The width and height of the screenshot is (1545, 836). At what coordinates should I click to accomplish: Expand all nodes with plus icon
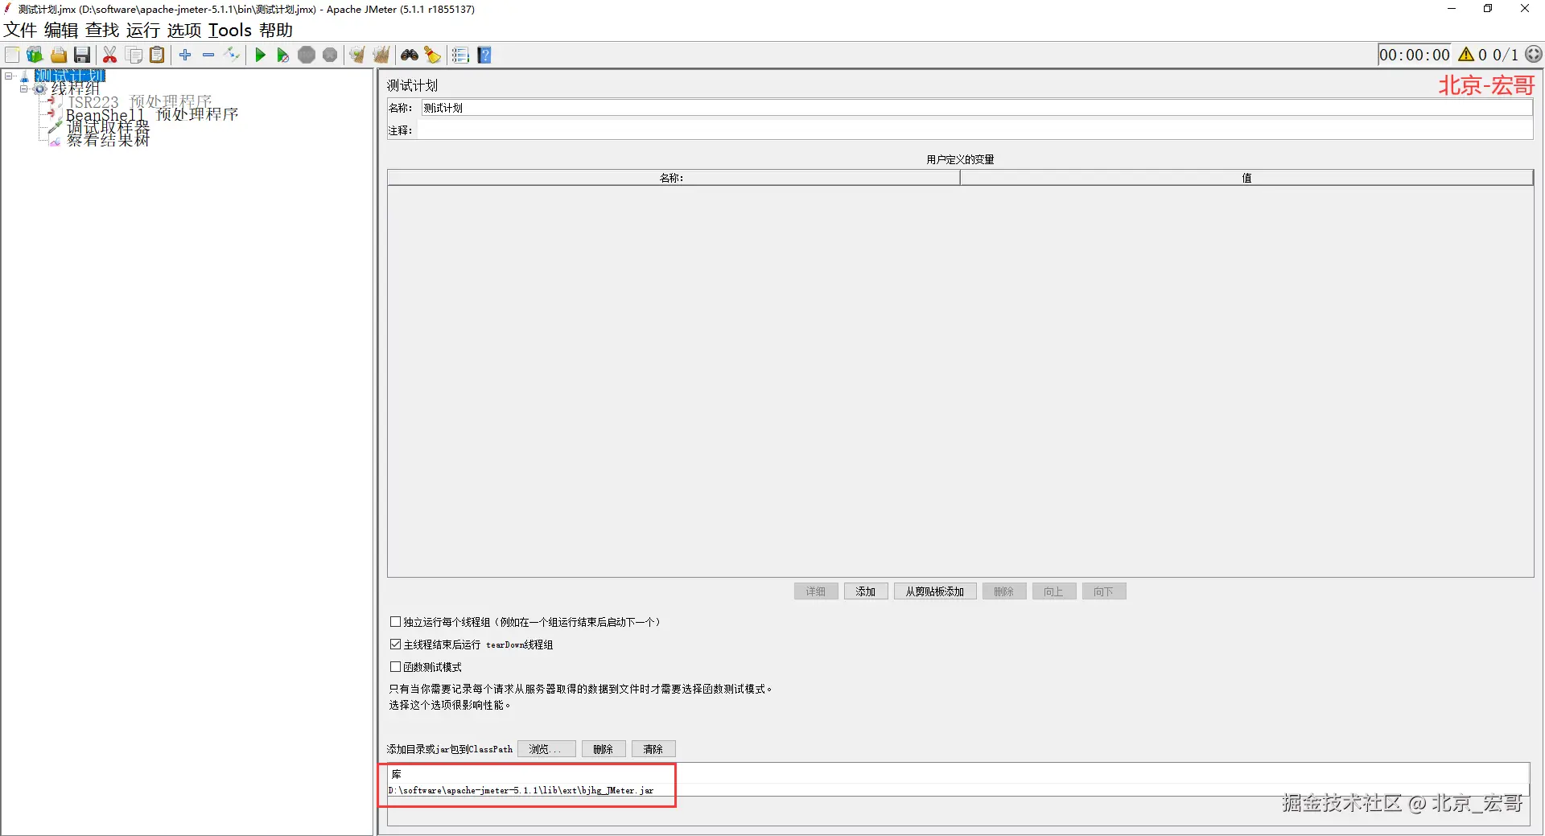click(x=185, y=55)
